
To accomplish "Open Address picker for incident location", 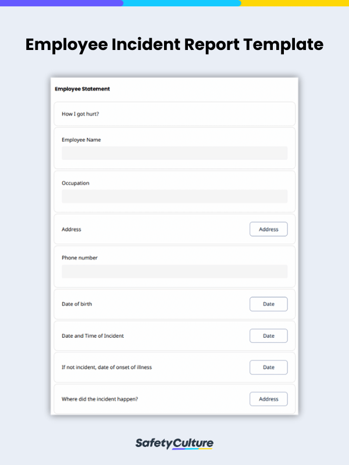I will [x=268, y=399].
